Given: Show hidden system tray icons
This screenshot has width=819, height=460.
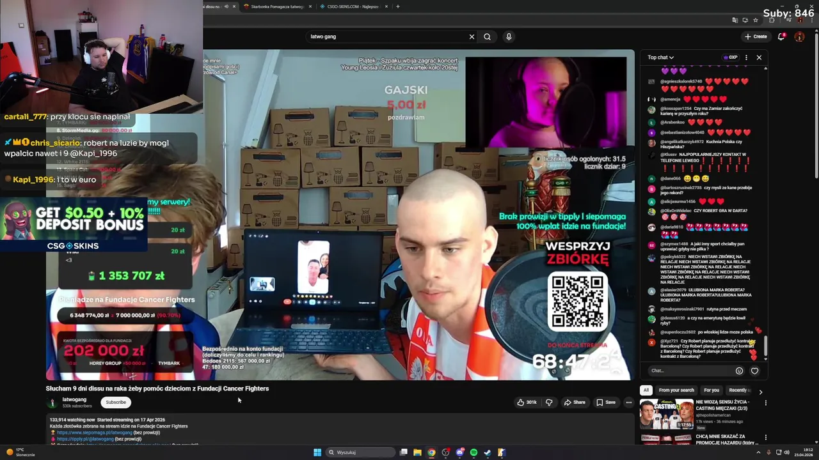Looking at the screenshot, I should coord(759,452).
